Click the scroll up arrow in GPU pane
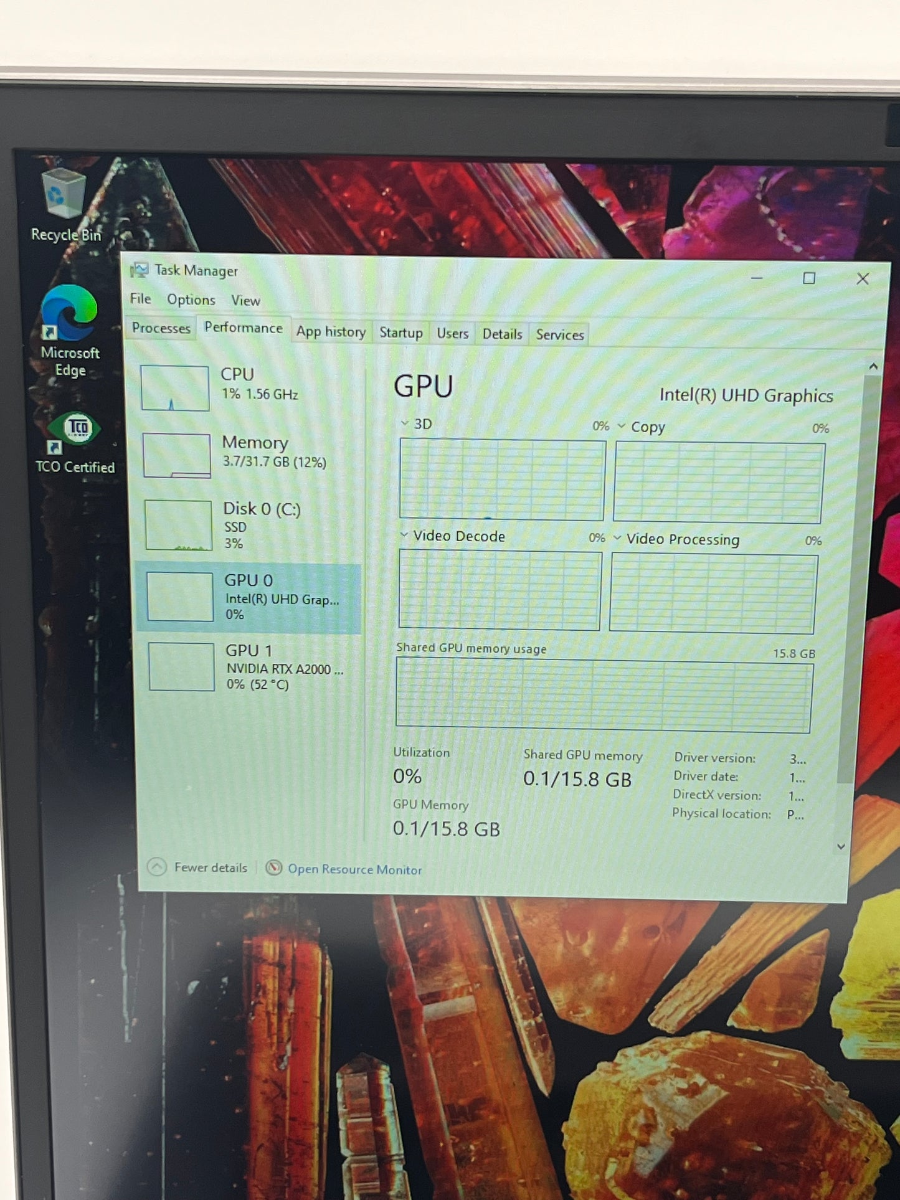 click(873, 367)
